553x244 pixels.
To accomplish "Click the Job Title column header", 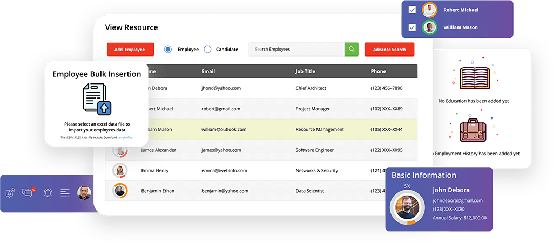I will pos(306,71).
